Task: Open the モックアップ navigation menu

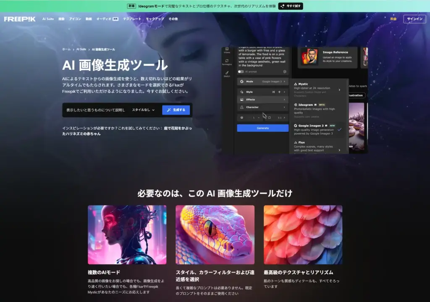Action: point(155,19)
